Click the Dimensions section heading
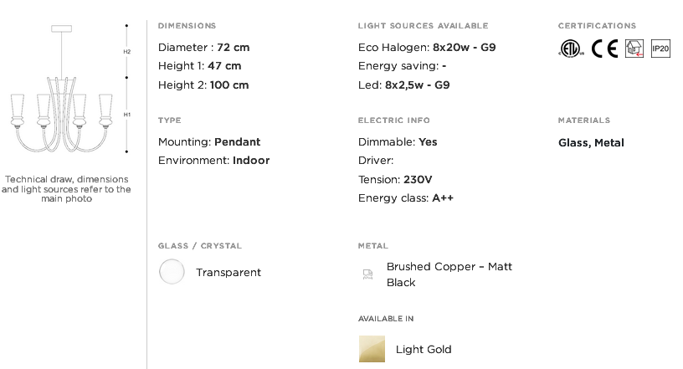683x369 pixels. coord(187,26)
